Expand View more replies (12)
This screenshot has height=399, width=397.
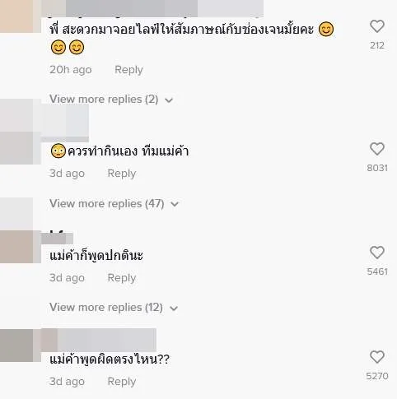[114, 308]
